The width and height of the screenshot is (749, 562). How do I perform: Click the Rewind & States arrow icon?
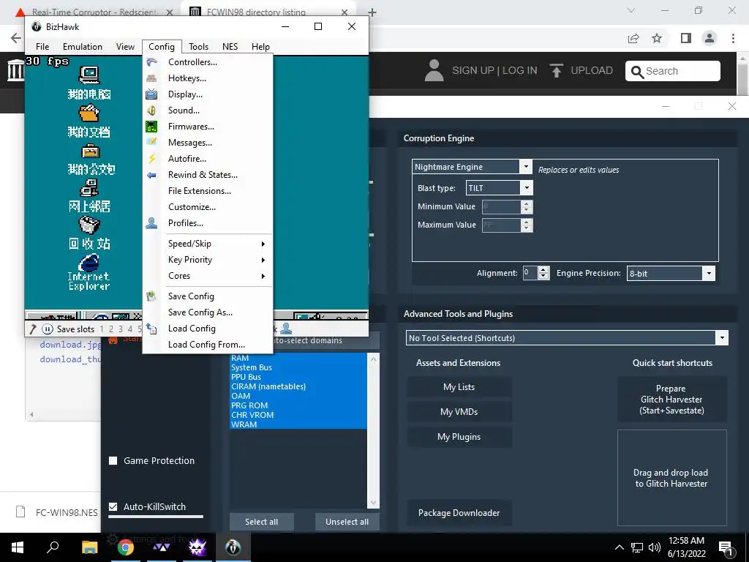[151, 176]
